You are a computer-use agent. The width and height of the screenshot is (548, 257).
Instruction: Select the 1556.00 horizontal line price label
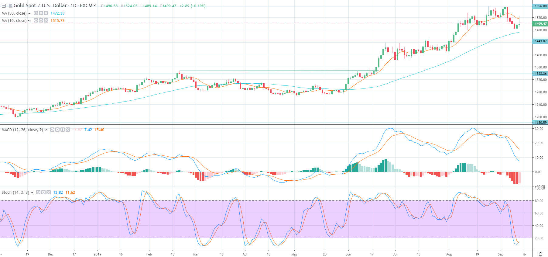(540, 6)
